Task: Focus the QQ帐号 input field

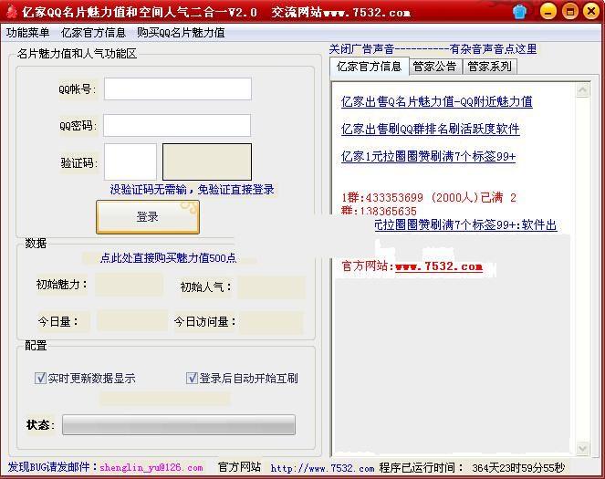Action: pos(178,89)
